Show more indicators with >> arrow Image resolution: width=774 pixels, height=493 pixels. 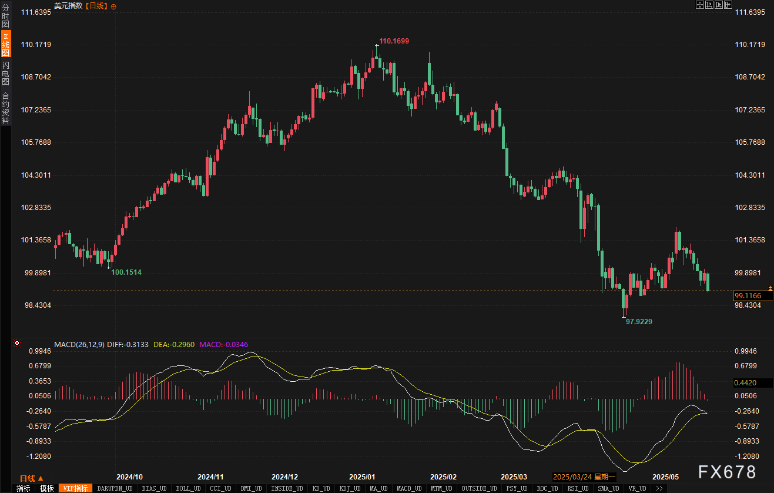[x=659, y=488]
